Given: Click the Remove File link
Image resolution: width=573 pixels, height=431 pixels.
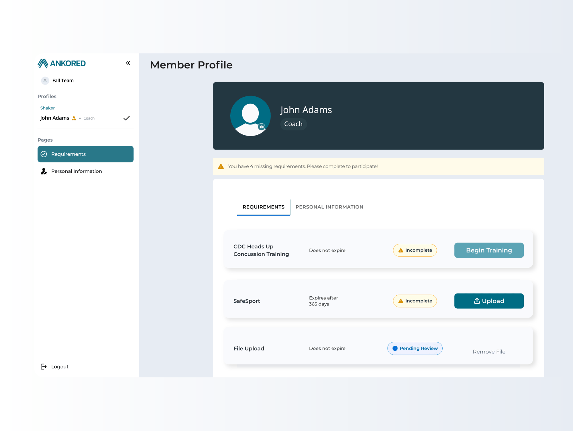Looking at the screenshot, I should tap(489, 351).
